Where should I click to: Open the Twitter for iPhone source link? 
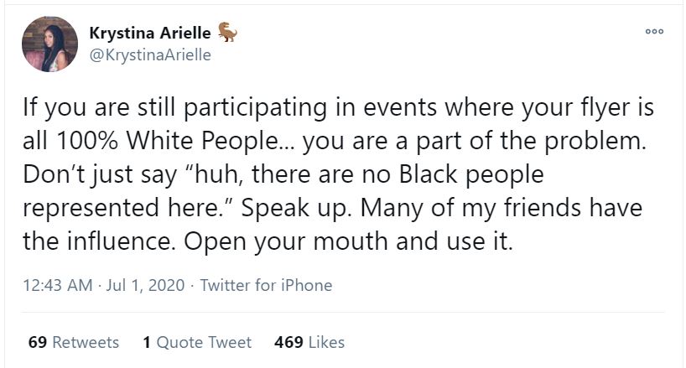266,285
